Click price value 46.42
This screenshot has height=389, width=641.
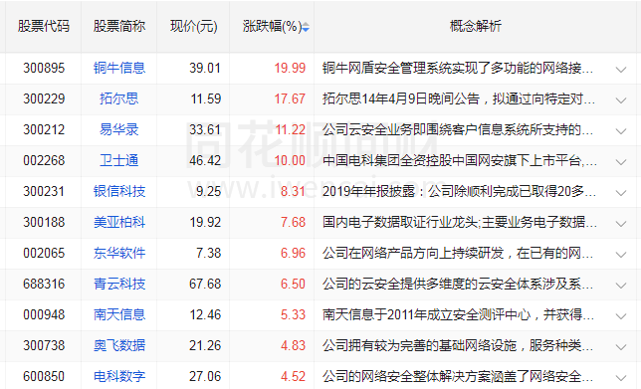pos(205,160)
